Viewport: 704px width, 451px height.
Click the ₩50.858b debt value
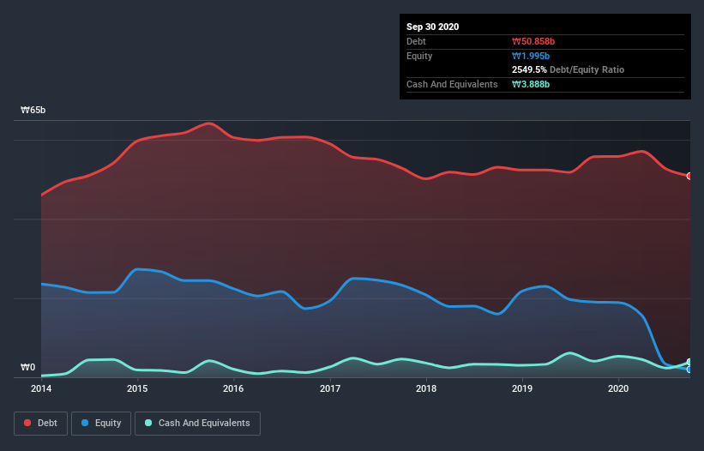pyautogui.click(x=533, y=41)
